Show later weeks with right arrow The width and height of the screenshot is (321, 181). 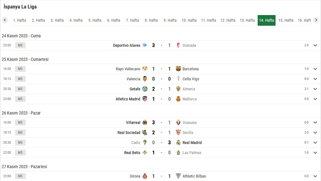click(316, 20)
